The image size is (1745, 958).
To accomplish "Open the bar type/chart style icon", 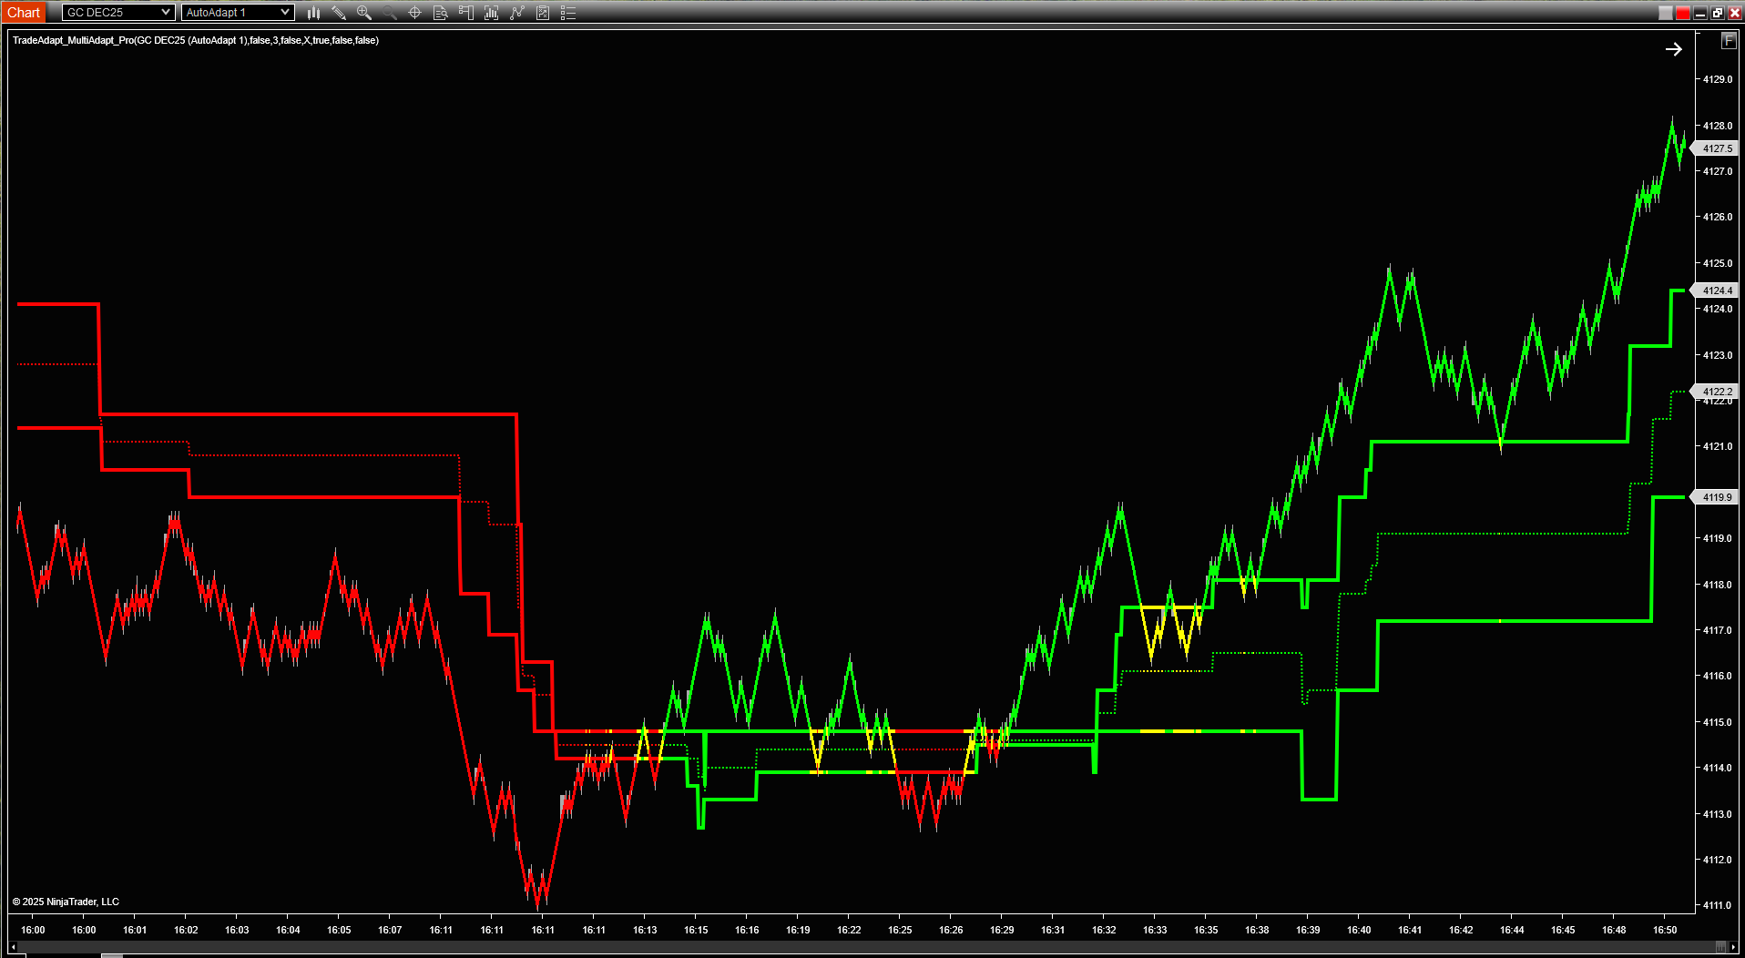I will pos(314,13).
